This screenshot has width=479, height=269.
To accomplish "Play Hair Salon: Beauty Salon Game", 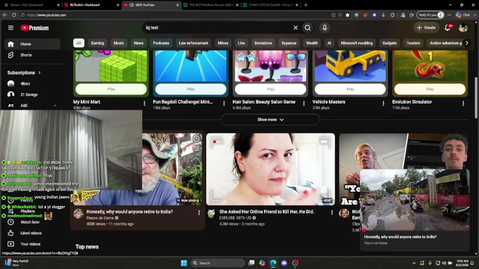I will click(271, 89).
